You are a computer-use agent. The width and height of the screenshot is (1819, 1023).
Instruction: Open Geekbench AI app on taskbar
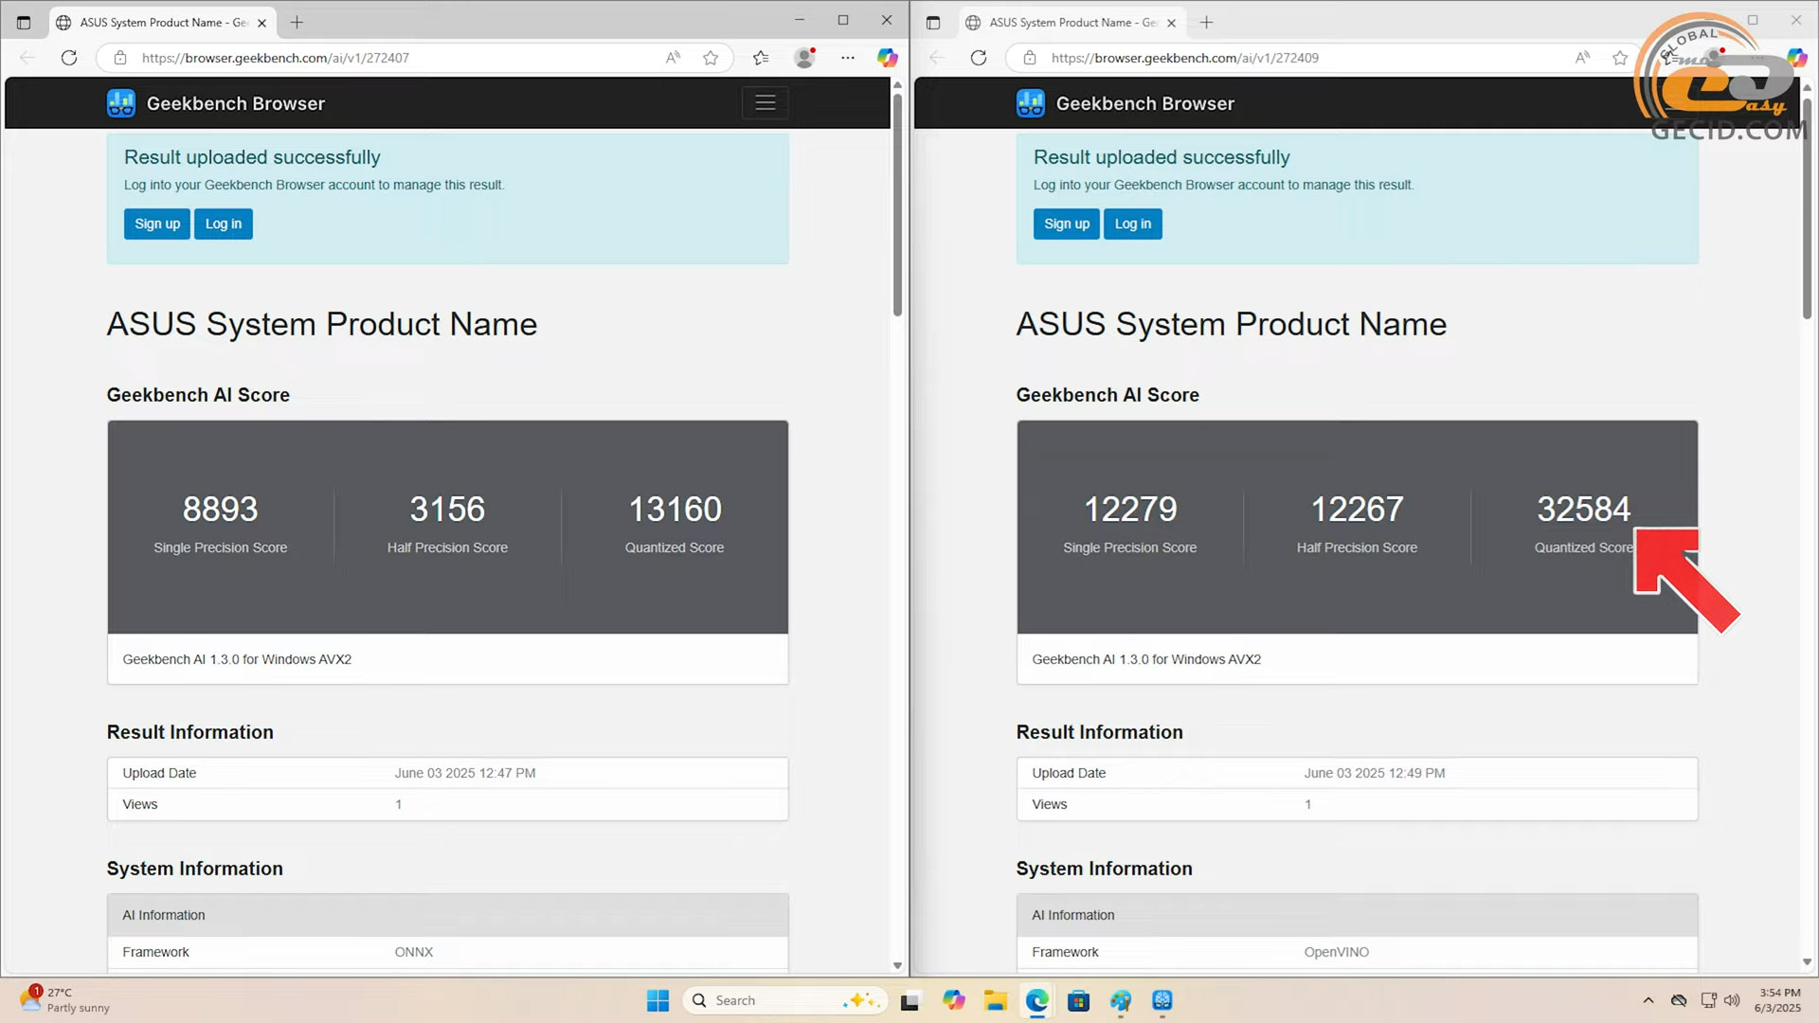pyautogui.click(x=1162, y=1000)
